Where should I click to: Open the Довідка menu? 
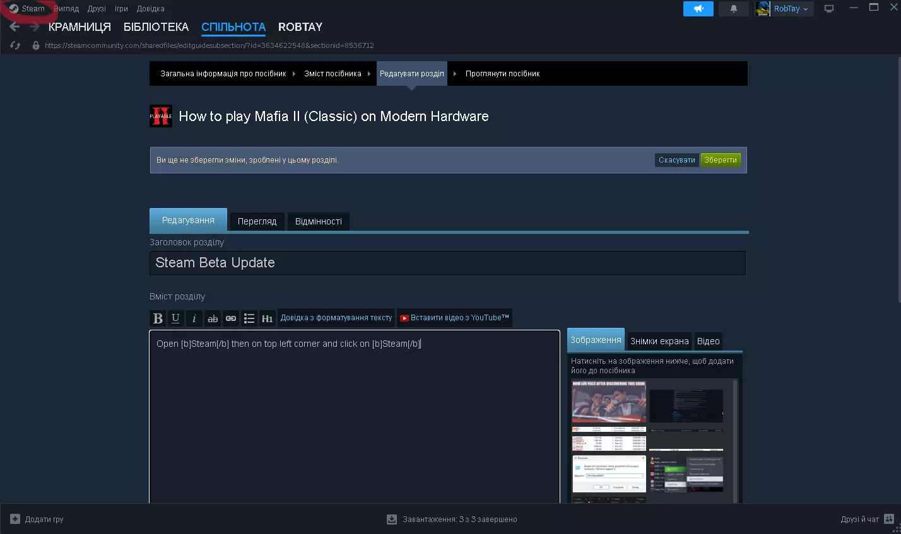[150, 9]
